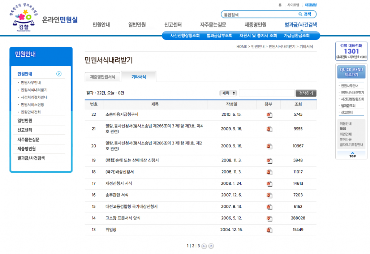Go to page 2
The width and height of the screenshot is (370, 254).
(193, 246)
